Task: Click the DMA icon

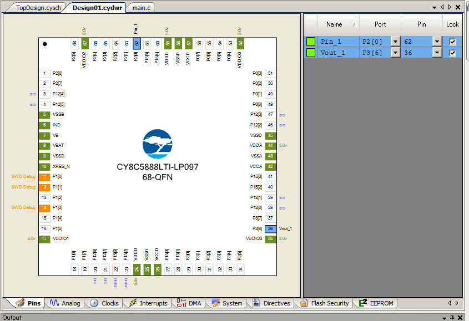Action: pyautogui.click(x=181, y=303)
